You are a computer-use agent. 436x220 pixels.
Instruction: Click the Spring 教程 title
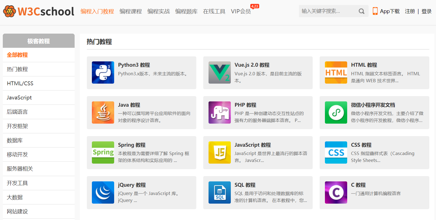[132, 145]
